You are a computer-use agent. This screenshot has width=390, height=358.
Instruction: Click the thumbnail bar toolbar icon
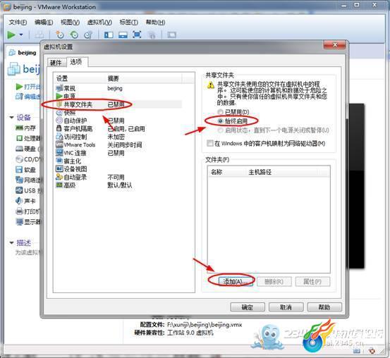tap(123, 35)
